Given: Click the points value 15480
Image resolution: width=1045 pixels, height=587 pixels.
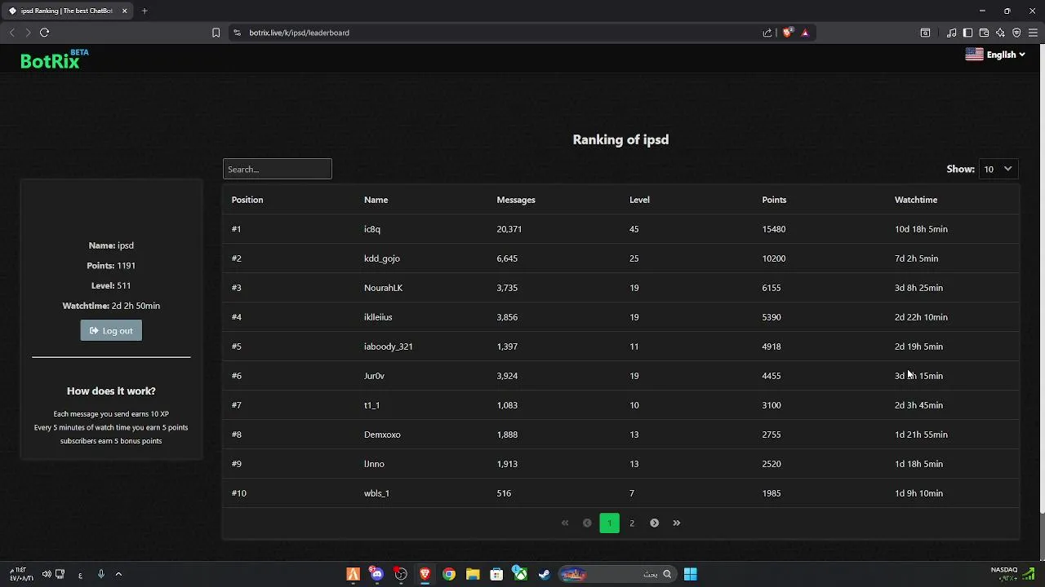Looking at the screenshot, I should coord(774,229).
